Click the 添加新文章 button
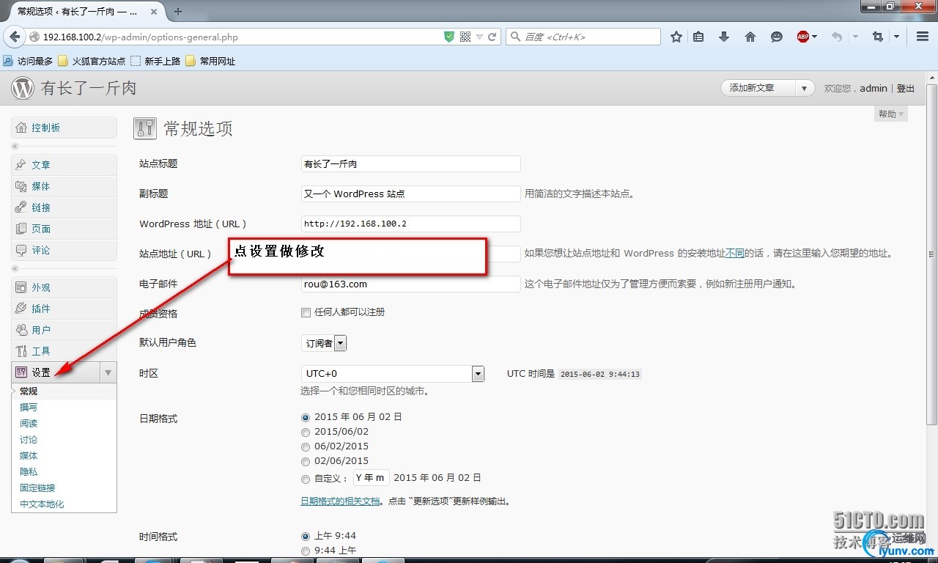The height and width of the screenshot is (563, 938). pyautogui.click(x=758, y=88)
